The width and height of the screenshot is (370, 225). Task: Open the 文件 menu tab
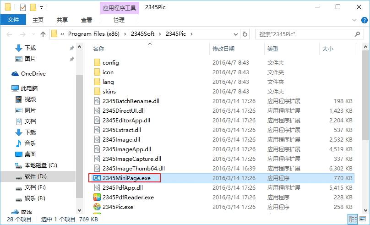[x=13, y=20]
